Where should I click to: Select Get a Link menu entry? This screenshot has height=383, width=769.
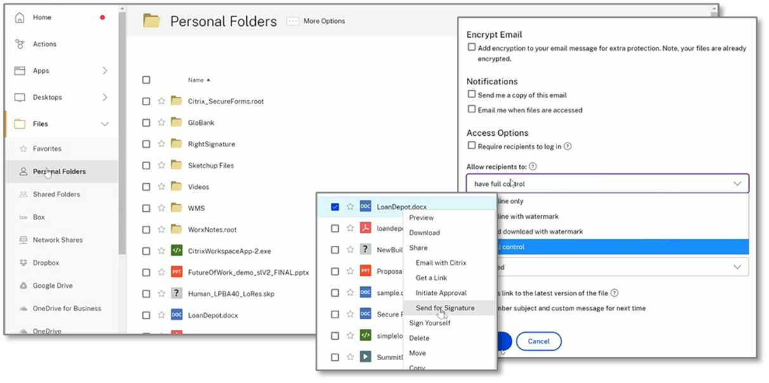pyautogui.click(x=431, y=278)
